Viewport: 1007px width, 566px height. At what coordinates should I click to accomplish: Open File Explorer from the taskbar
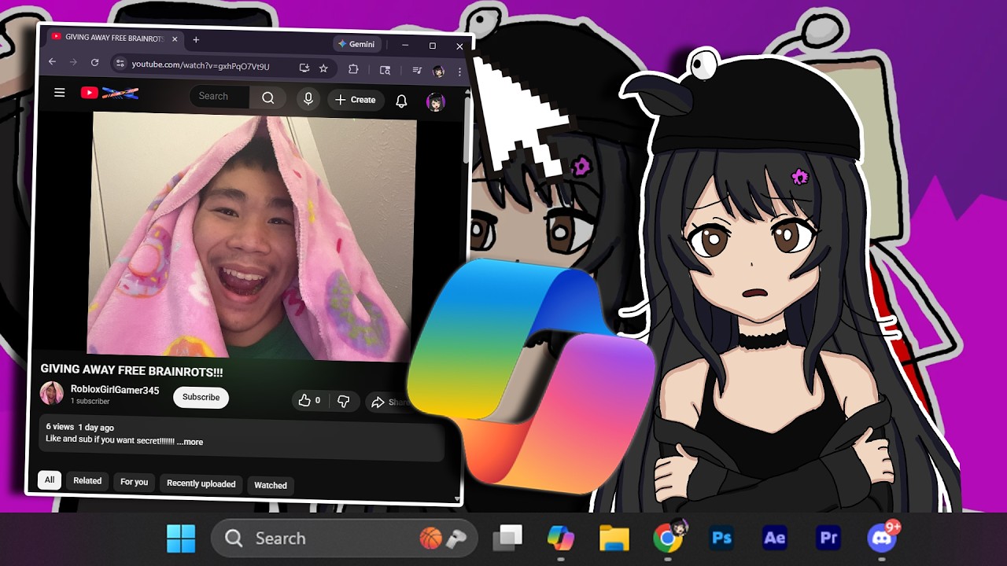point(614,538)
